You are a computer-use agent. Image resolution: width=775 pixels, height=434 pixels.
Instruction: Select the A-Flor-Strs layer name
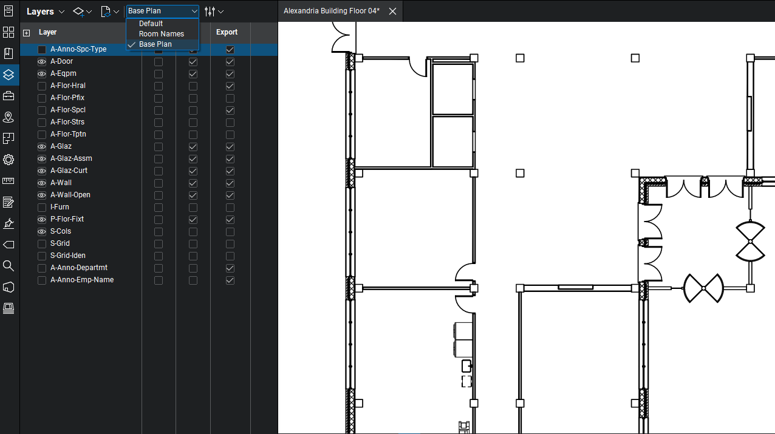[x=67, y=122]
